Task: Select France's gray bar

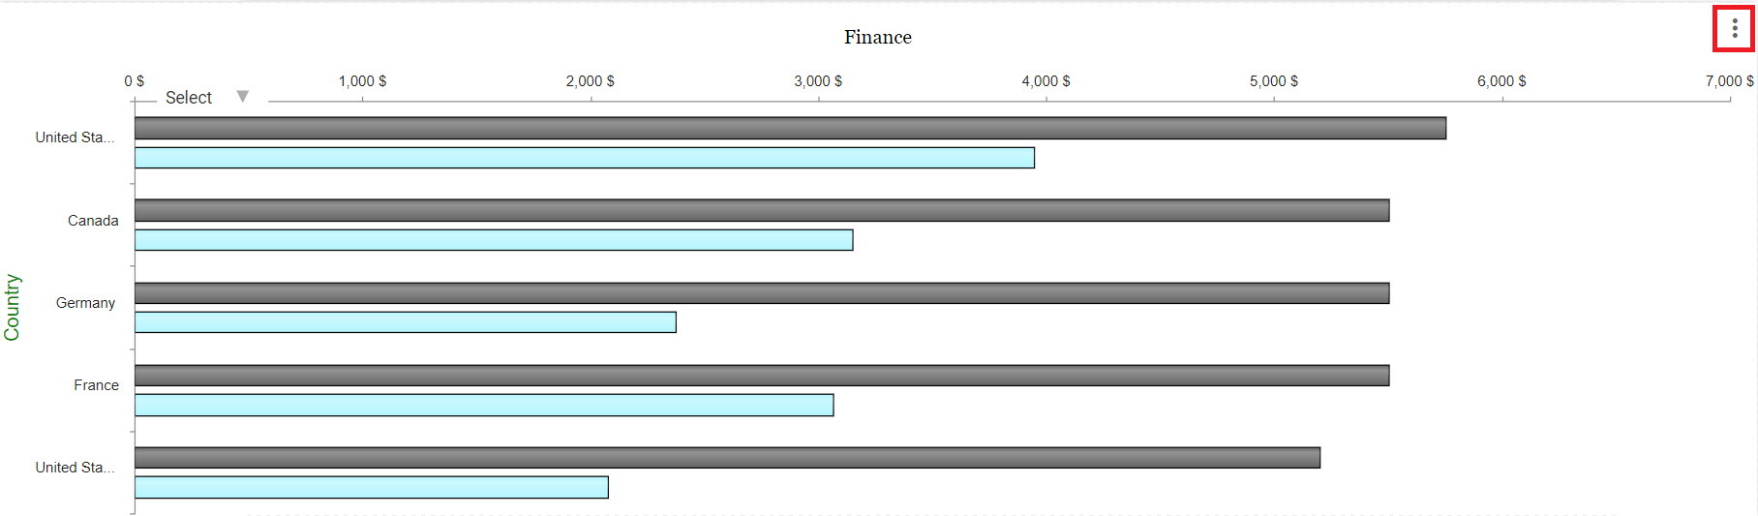Action: (x=761, y=376)
